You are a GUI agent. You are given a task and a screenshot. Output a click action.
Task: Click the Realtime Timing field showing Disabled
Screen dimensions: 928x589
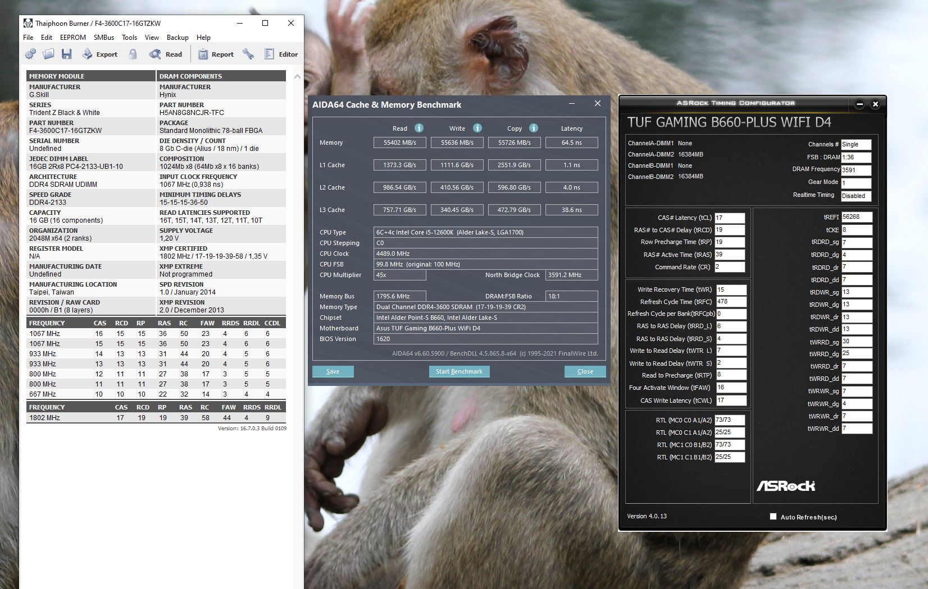point(856,196)
